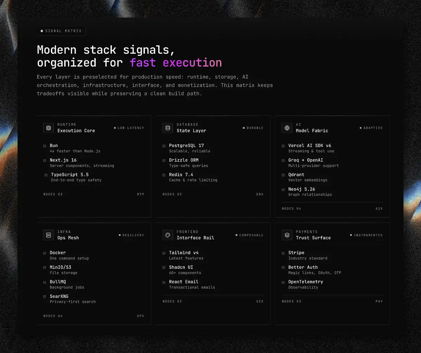The height and width of the screenshot is (353, 421).
Task: Click the Model Fabric globe icon
Action: (287, 128)
